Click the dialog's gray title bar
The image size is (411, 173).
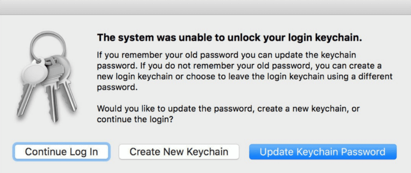tap(205, 7)
